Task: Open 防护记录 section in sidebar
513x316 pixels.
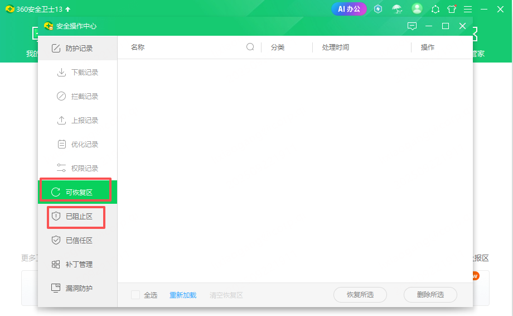Action: (x=78, y=49)
